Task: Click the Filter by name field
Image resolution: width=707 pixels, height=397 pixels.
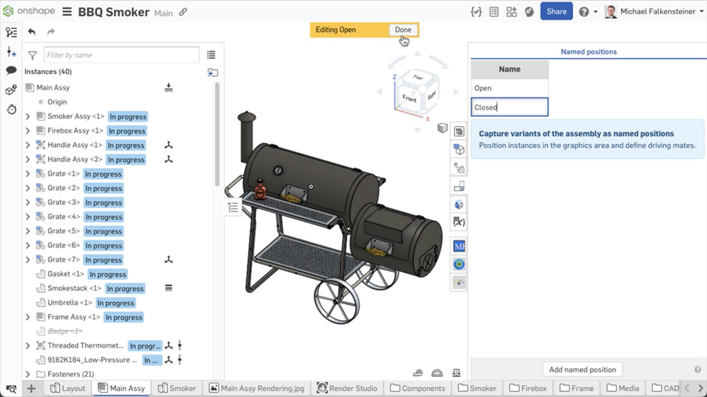Action: 122,55
